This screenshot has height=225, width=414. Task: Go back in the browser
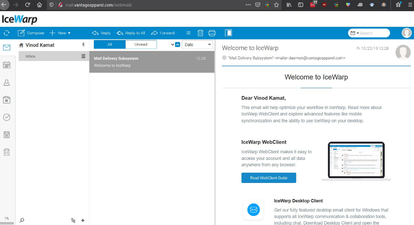[4, 5]
